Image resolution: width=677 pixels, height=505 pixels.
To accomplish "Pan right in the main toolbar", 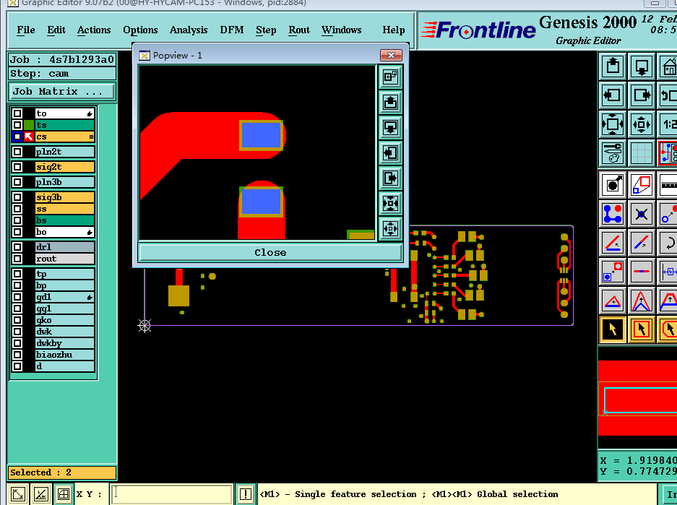I will tap(641, 95).
